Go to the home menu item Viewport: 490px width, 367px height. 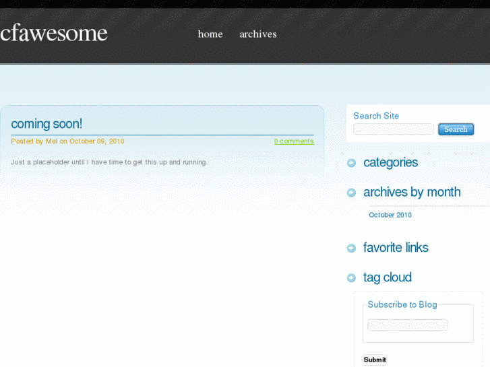tap(210, 34)
